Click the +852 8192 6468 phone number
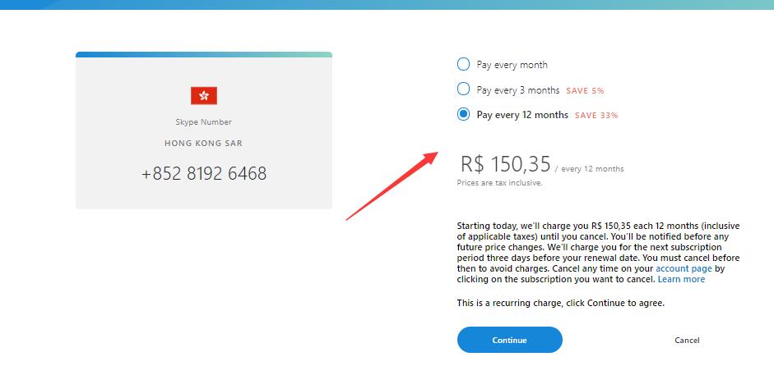This screenshot has height=366, width=774. pyautogui.click(x=204, y=173)
